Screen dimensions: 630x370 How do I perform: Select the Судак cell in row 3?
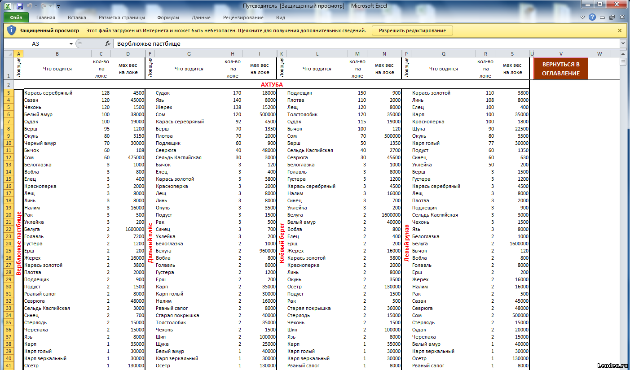click(x=189, y=93)
